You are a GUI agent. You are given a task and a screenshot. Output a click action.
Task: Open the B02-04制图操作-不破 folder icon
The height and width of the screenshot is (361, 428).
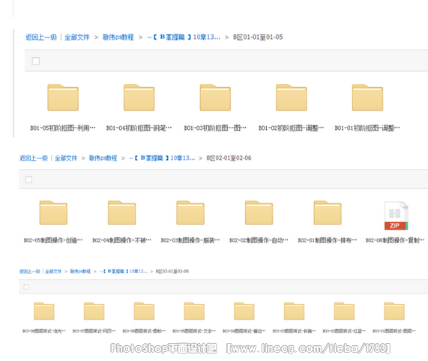[121, 212]
